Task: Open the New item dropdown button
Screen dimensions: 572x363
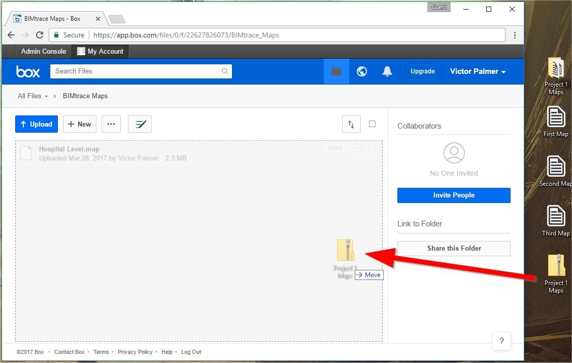Action: [x=80, y=124]
